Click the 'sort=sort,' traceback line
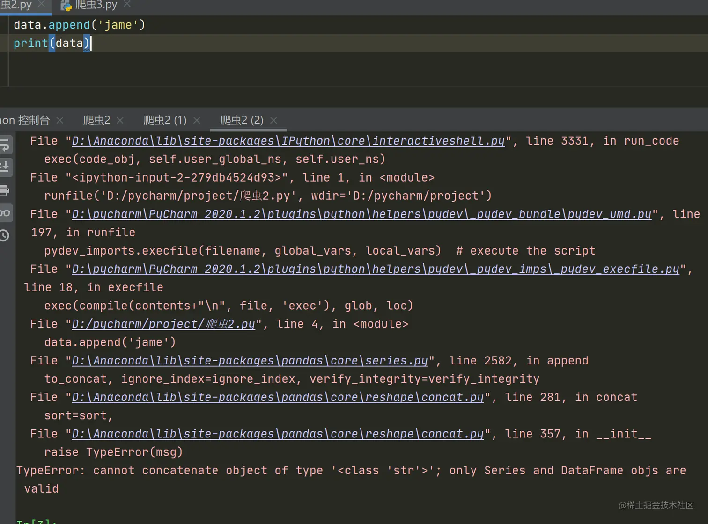Screen dimensions: 708x524 point(79,415)
